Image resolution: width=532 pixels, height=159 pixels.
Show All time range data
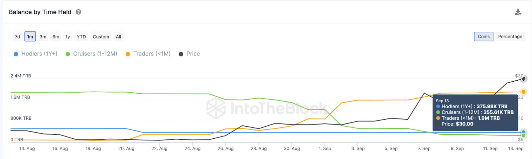[x=118, y=37]
